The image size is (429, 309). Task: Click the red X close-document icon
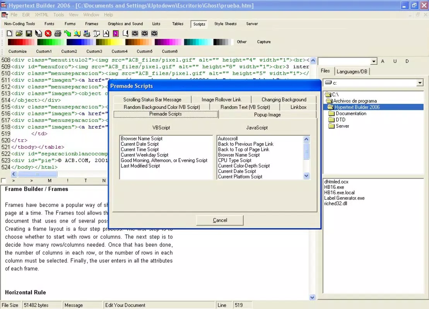[x=48, y=33]
